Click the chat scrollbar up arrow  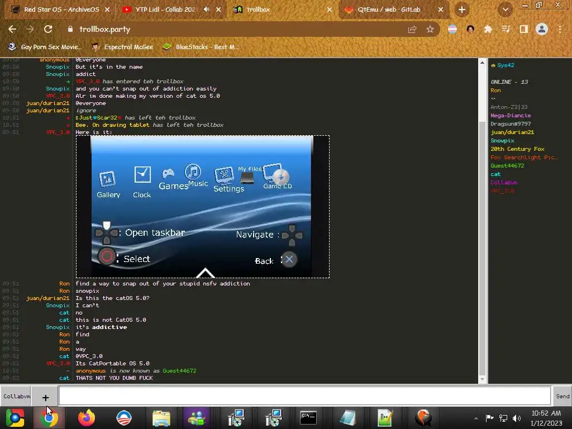point(482,63)
